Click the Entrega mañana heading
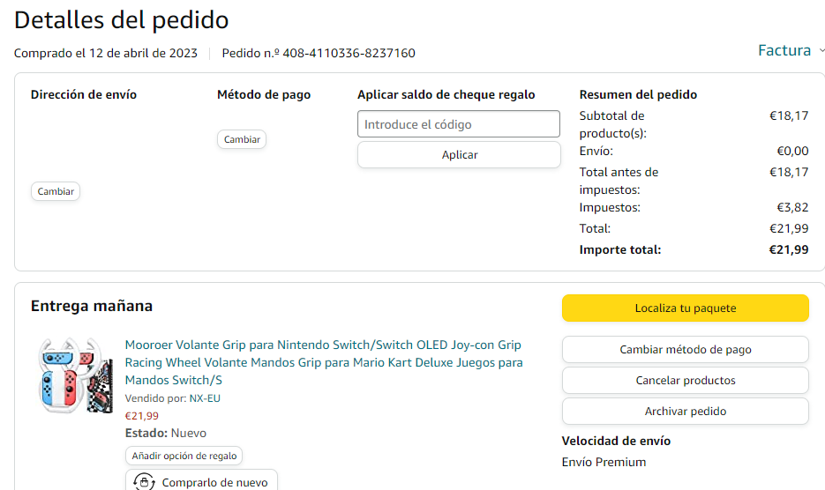 92,306
